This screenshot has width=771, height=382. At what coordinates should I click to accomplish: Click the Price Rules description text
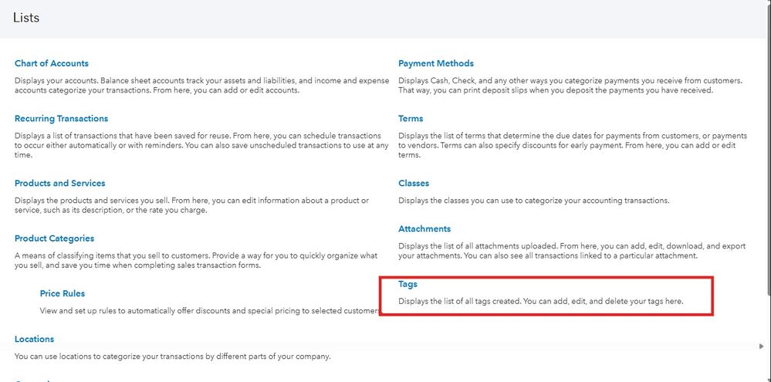tap(208, 311)
